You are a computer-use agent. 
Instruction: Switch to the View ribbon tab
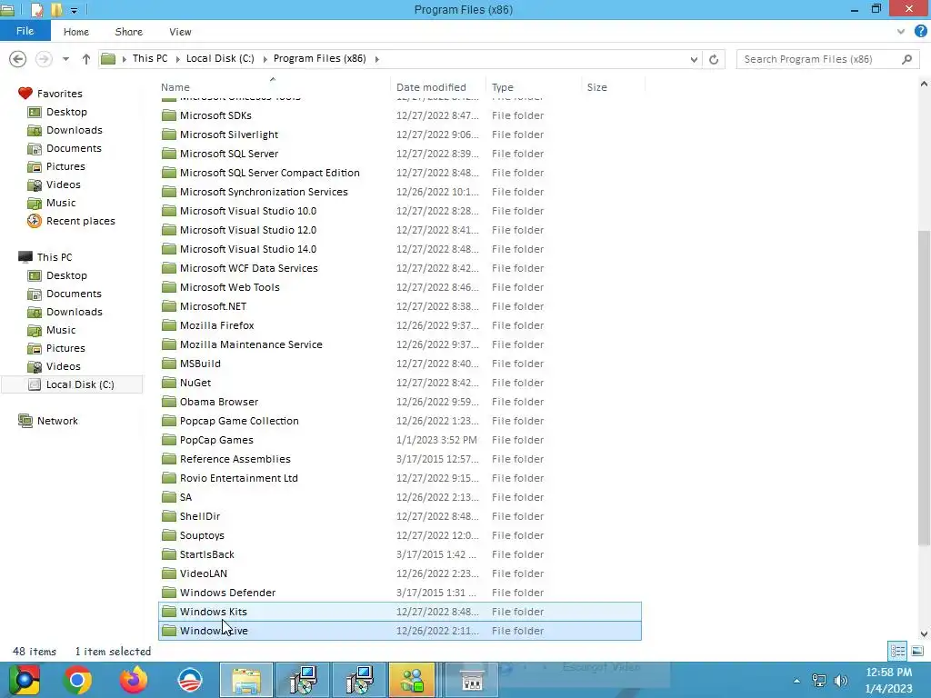[180, 32]
